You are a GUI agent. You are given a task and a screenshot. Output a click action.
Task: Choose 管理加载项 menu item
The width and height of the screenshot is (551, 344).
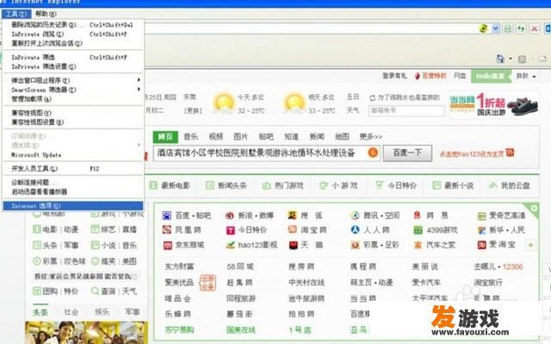tap(73, 99)
